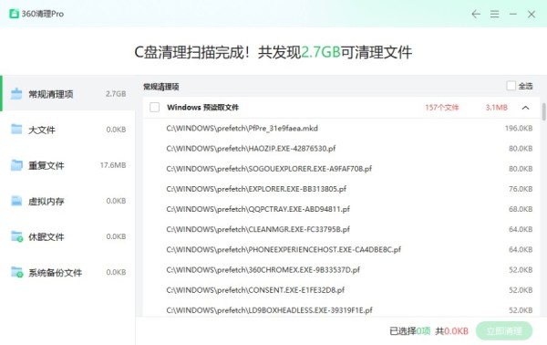The height and width of the screenshot is (345, 547).
Task: Click the 2.7GB total in headline
Action: point(321,52)
